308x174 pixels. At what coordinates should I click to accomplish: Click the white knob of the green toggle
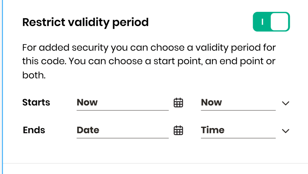point(279,22)
